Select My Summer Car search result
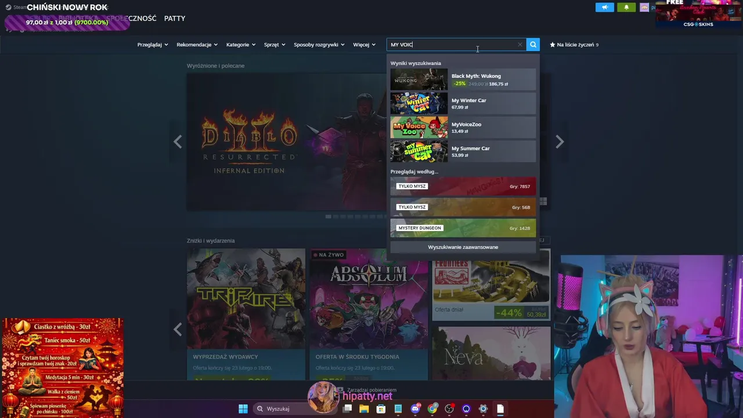Image resolution: width=743 pixels, height=418 pixels. 463,152
